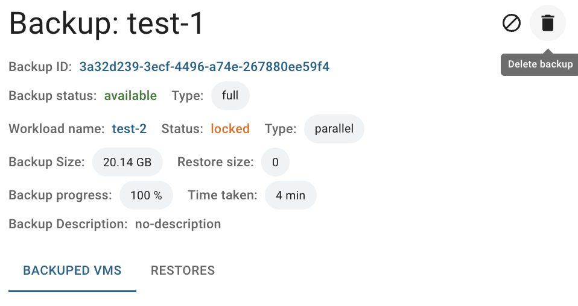
Task: Click the no-description text
Action: tap(178, 224)
